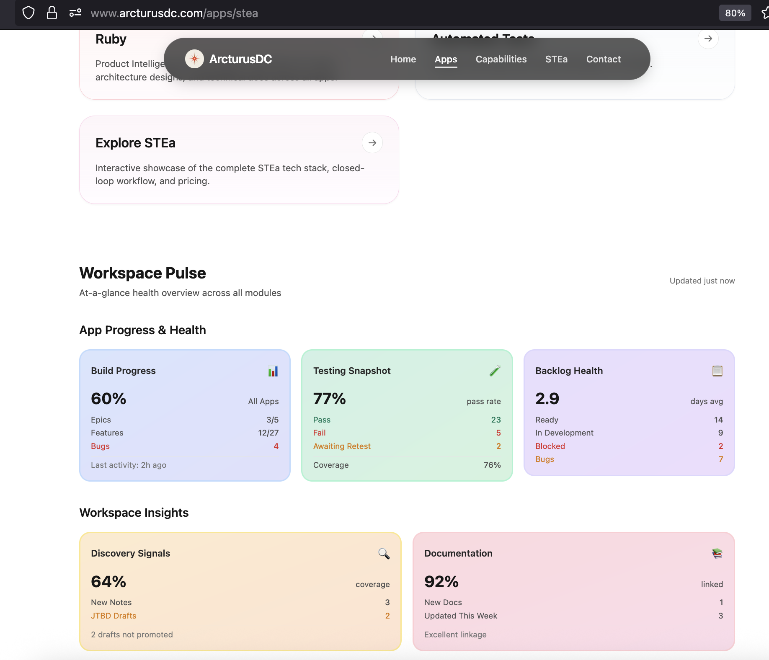Click the Features 12/27 value
The width and height of the screenshot is (769, 660).
[268, 433]
